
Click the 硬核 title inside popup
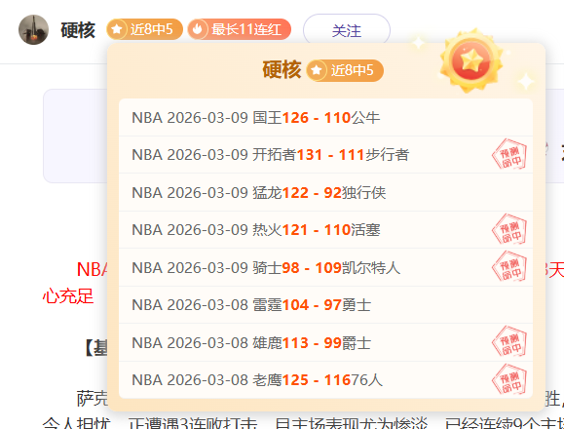pyautogui.click(x=282, y=70)
